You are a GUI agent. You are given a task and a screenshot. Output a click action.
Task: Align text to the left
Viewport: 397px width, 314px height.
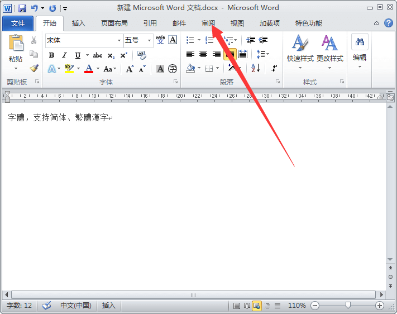click(x=190, y=54)
